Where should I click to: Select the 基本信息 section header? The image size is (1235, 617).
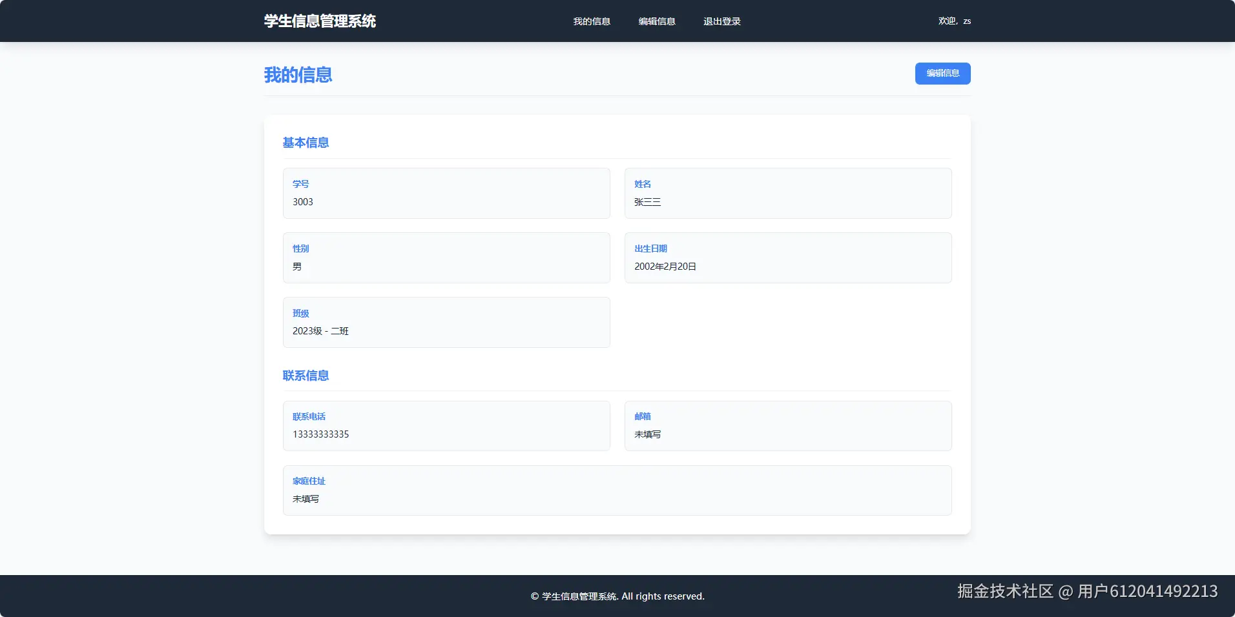click(x=306, y=142)
